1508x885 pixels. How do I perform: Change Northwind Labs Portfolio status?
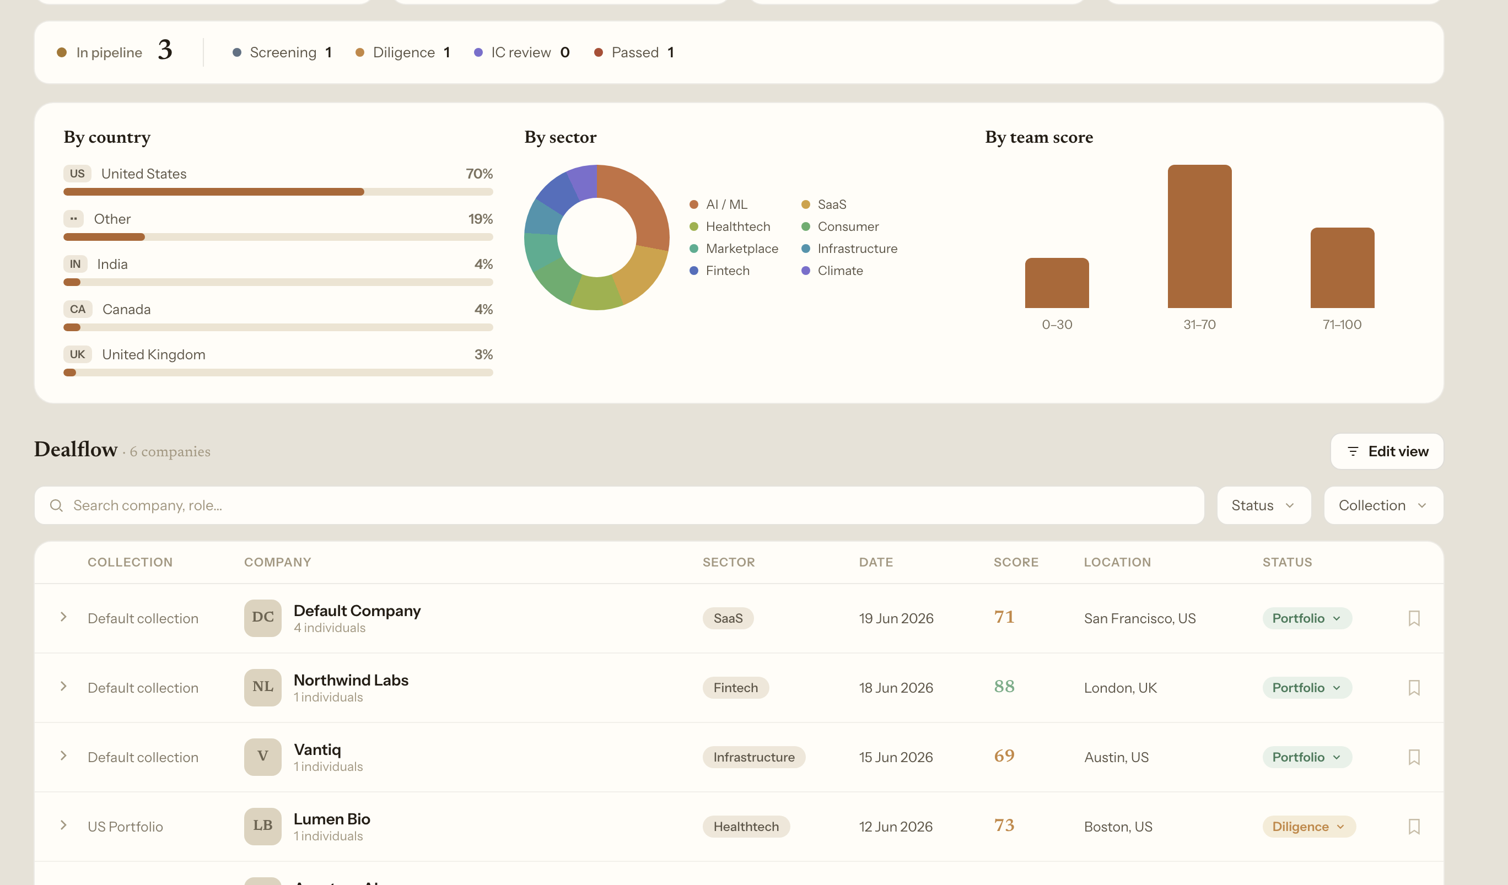tap(1307, 688)
